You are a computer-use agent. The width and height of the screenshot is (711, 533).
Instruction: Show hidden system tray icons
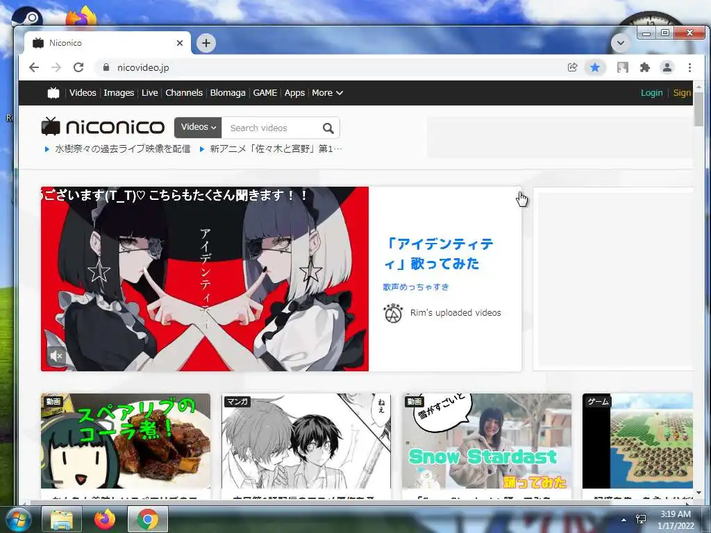pyautogui.click(x=624, y=520)
